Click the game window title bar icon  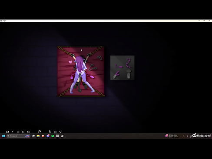tap(1, 21)
